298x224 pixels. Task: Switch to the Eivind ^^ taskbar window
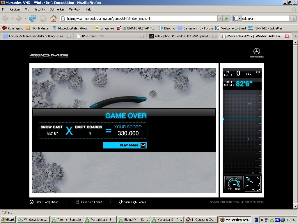[134, 220]
